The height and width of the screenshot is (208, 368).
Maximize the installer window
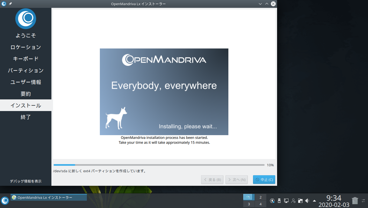pyautogui.click(x=267, y=4)
